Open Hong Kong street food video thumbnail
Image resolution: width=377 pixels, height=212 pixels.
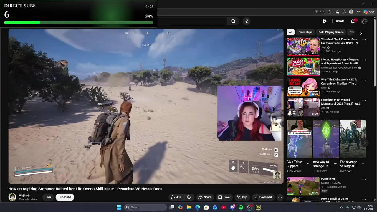[x=303, y=67]
